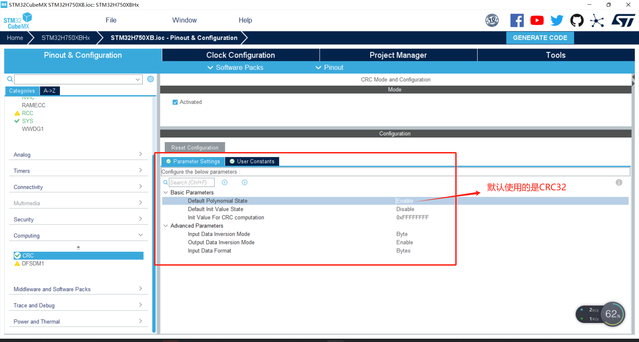Open the Window menu
The height and width of the screenshot is (342, 639).
(x=184, y=20)
